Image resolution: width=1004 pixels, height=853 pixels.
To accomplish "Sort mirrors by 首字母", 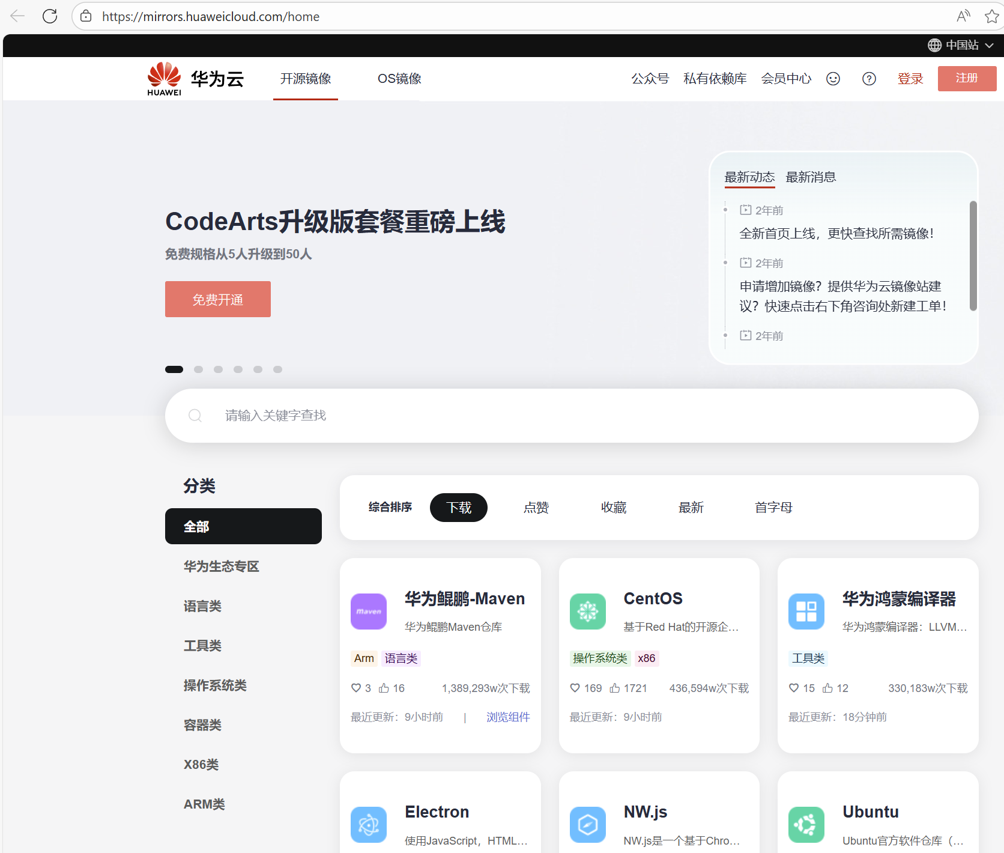I will [x=773, y=508].
